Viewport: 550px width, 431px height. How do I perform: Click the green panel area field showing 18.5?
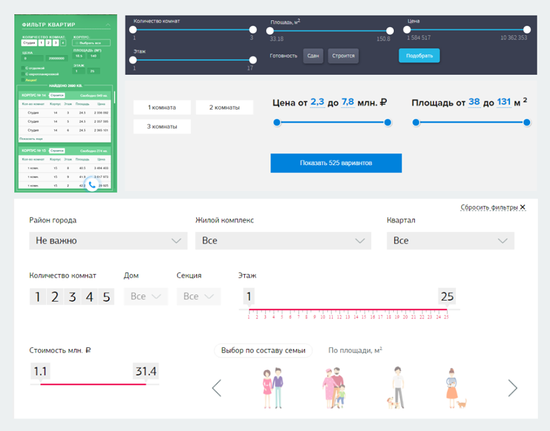coord(79,56)
